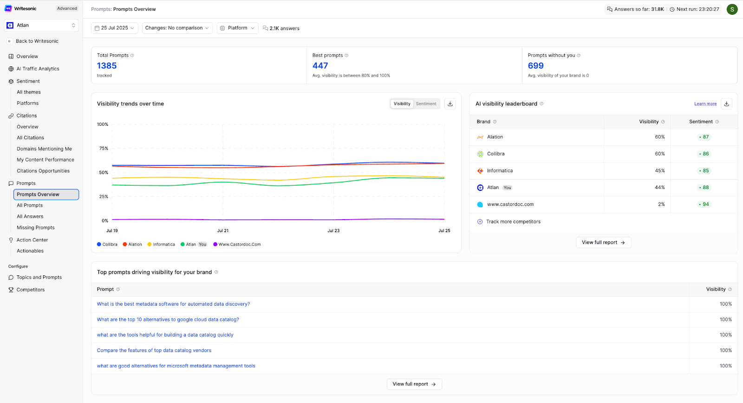Image resolution: width=743 pixels, height=403 pixels.
Task: Open prompt about microsoft metadata management alternatives
Action: pos(176,366)
